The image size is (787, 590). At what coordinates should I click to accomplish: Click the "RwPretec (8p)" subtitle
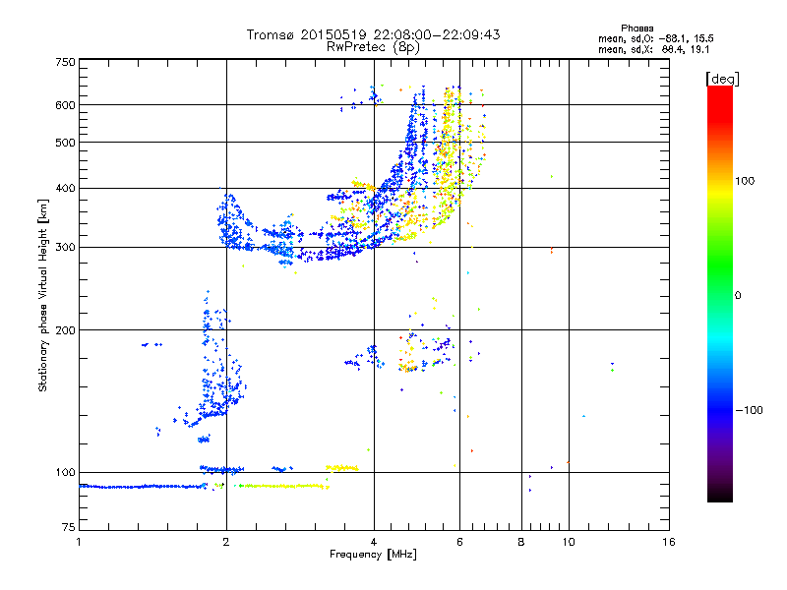click(x=373, y=47)
